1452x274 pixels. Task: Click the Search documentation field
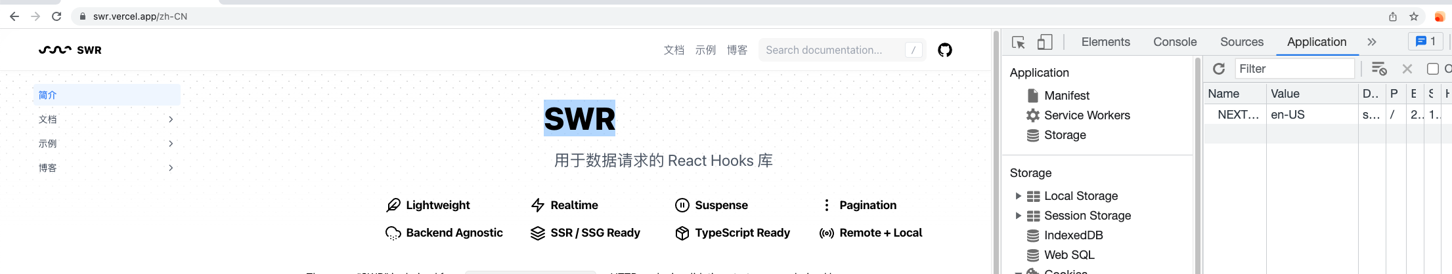pos(842,50)
